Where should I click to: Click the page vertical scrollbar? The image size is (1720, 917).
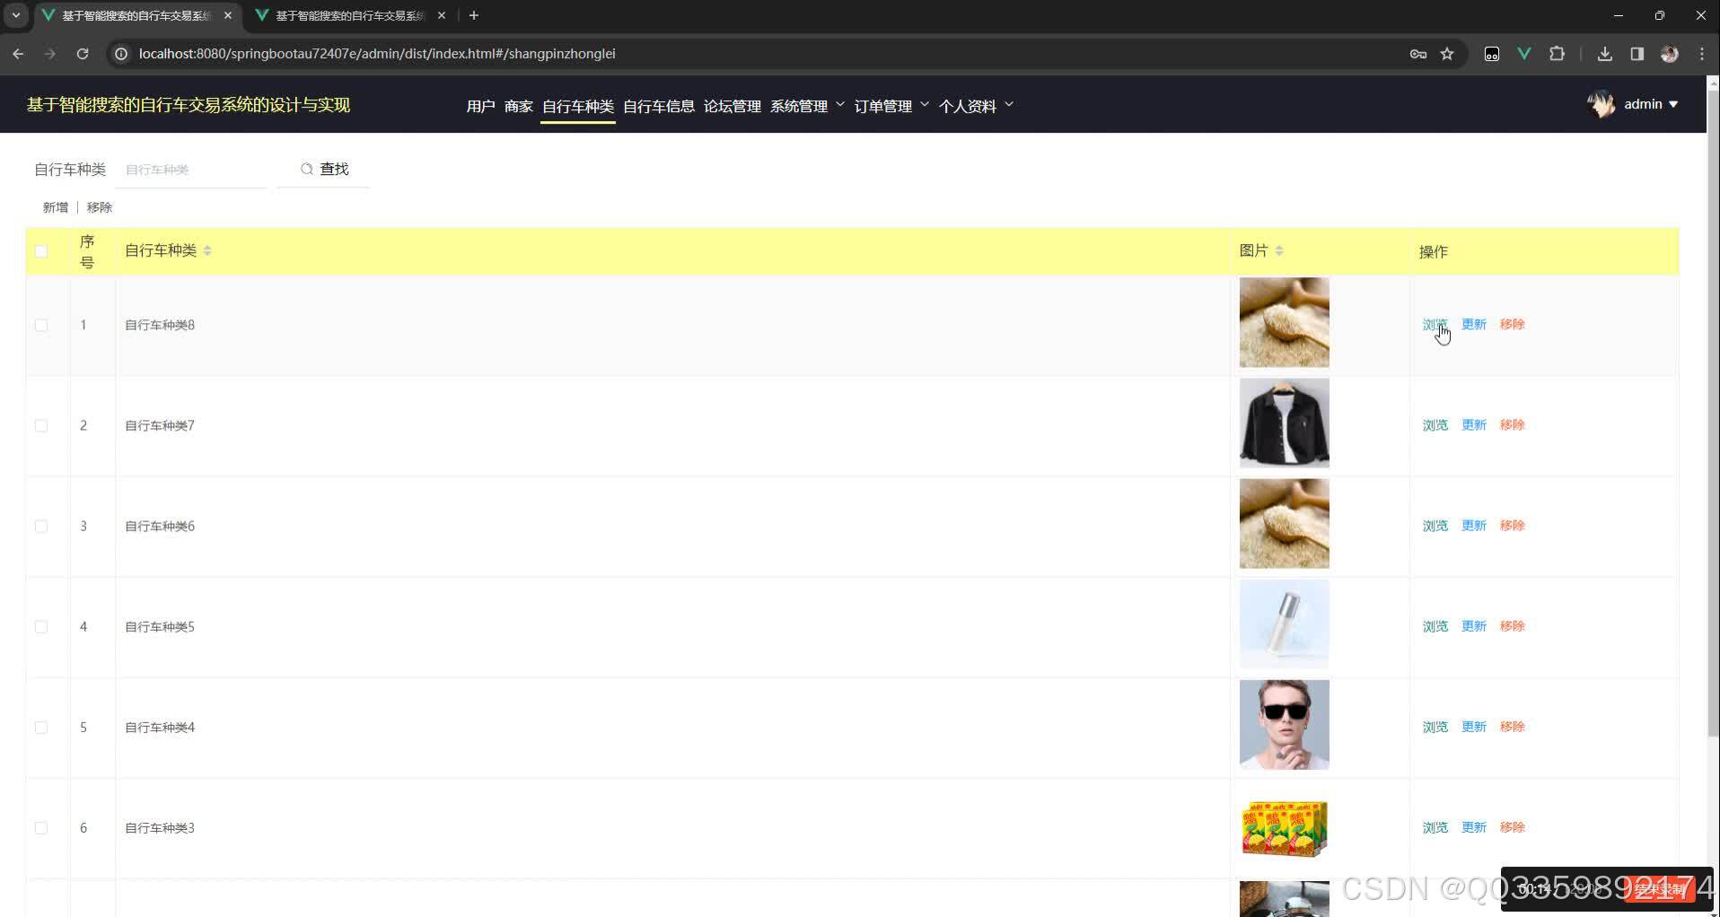click(1713, 413)
